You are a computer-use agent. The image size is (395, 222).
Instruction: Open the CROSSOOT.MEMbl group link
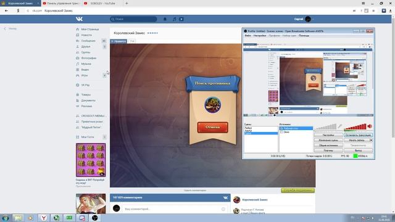pos(93,116)
